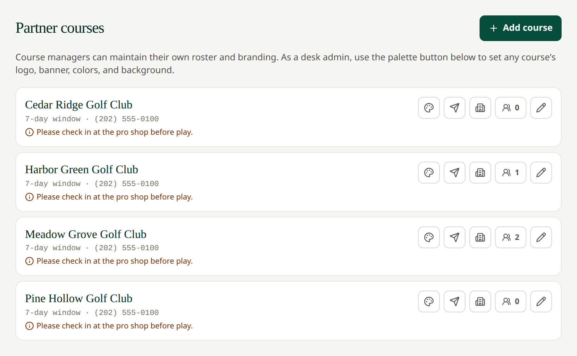This screenshot has height=356, width=577.
Task: Edit Cedar Ridge Golf Club with pencil icon
Action: pyautogui.click(x=541, y=108)
